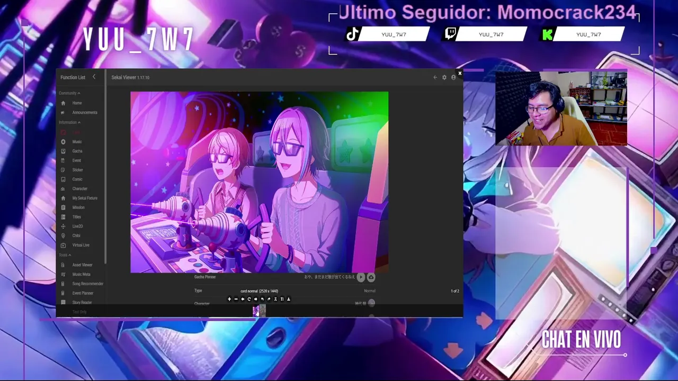Go to next image with right arrow

[x=256, y=299]
